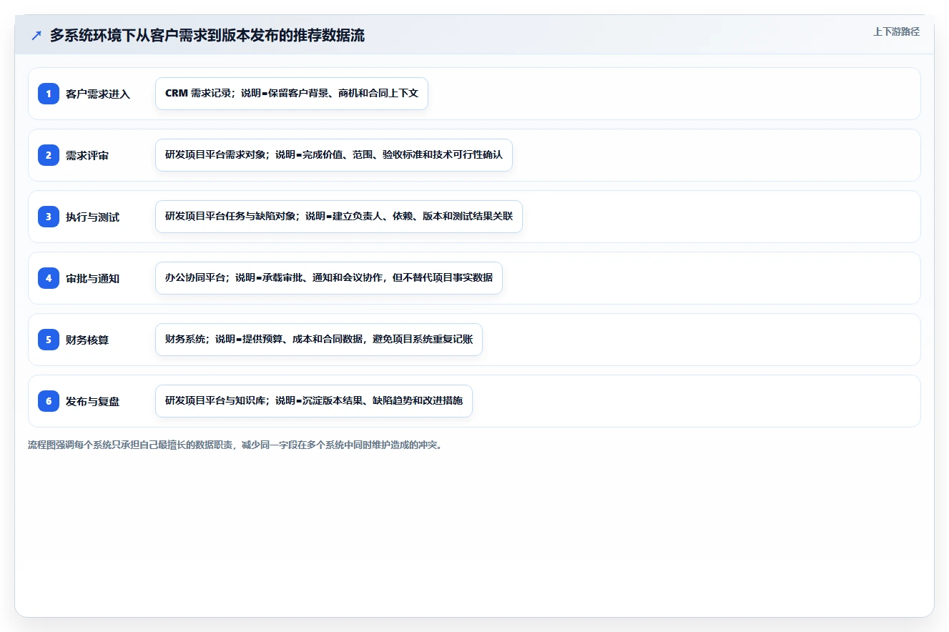Select step number 6 badge
949x632 pixels.
[49, 401]
